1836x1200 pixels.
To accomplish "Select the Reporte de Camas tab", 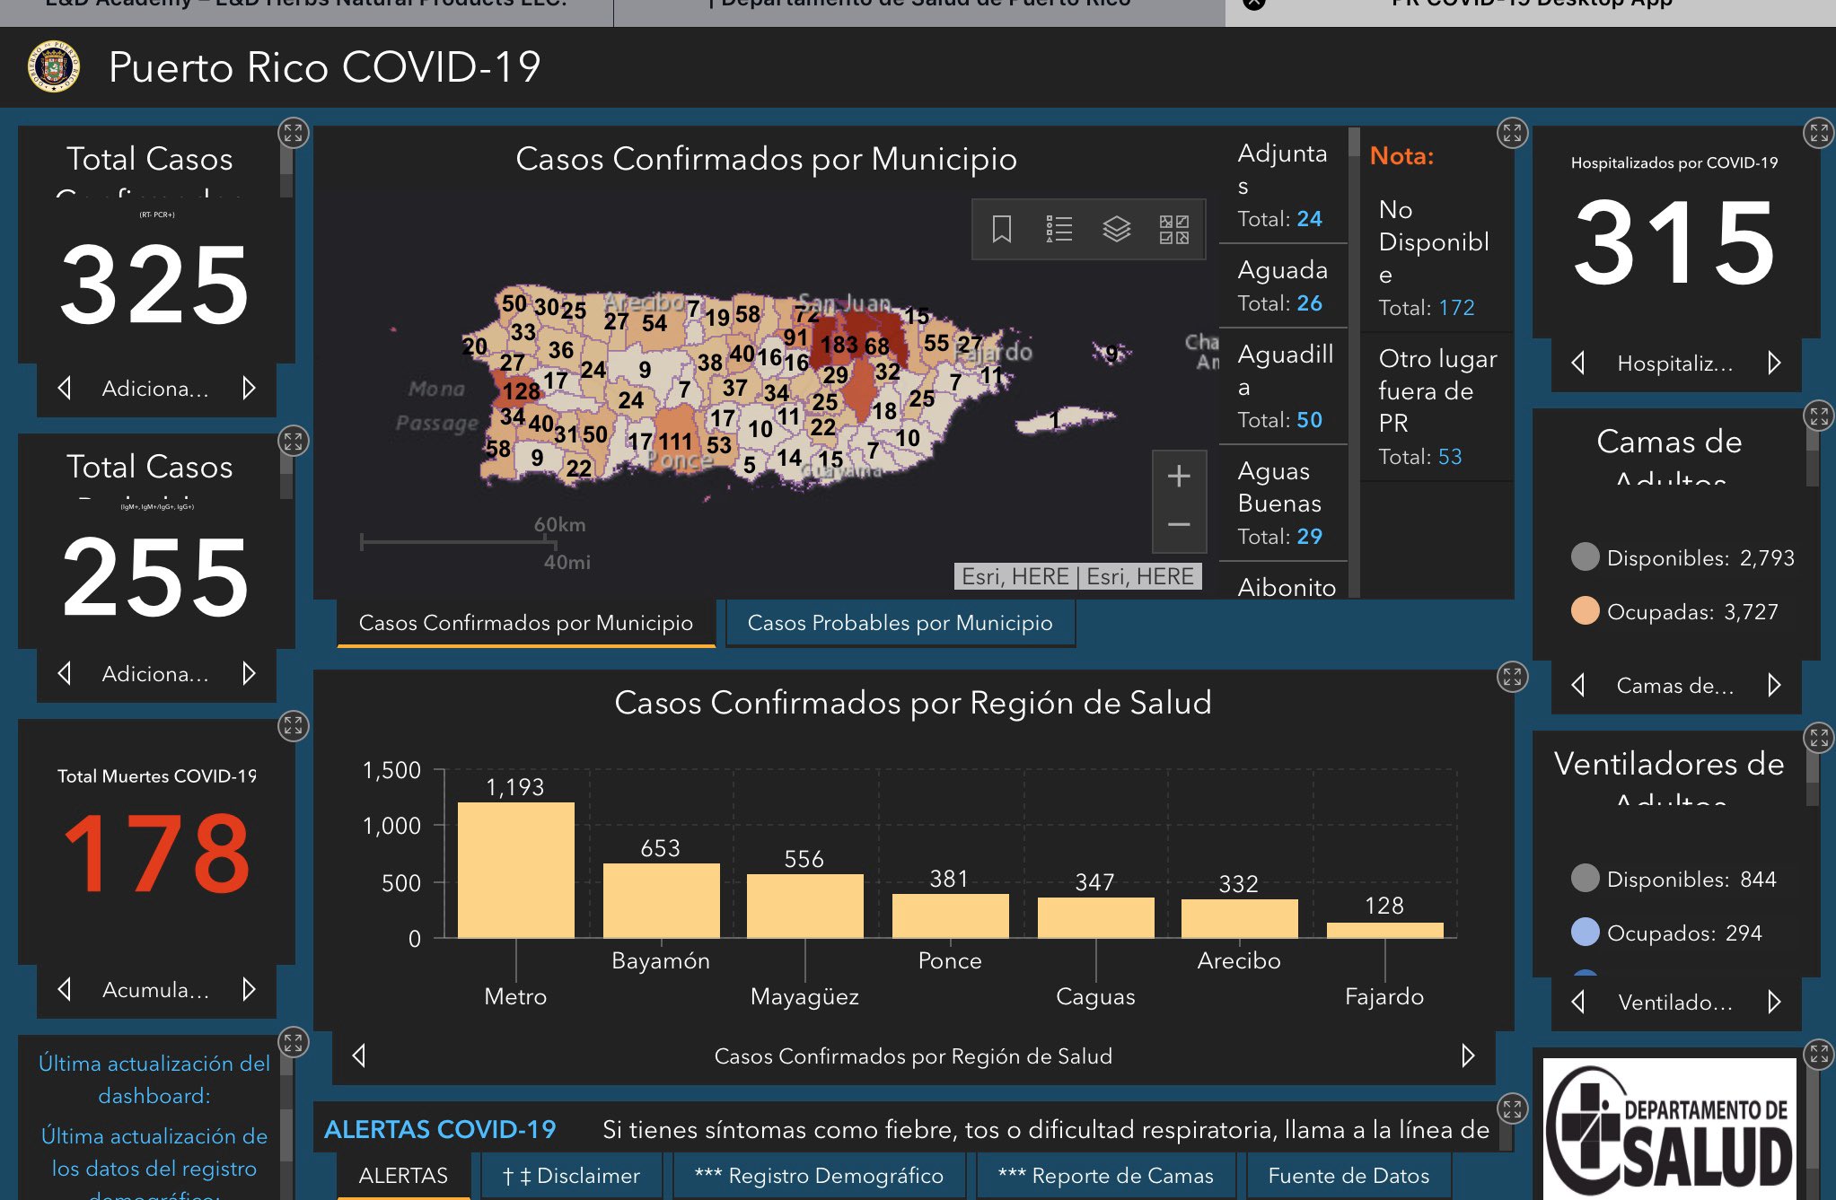I will pyautogui.click(x=1105, y=1176).
